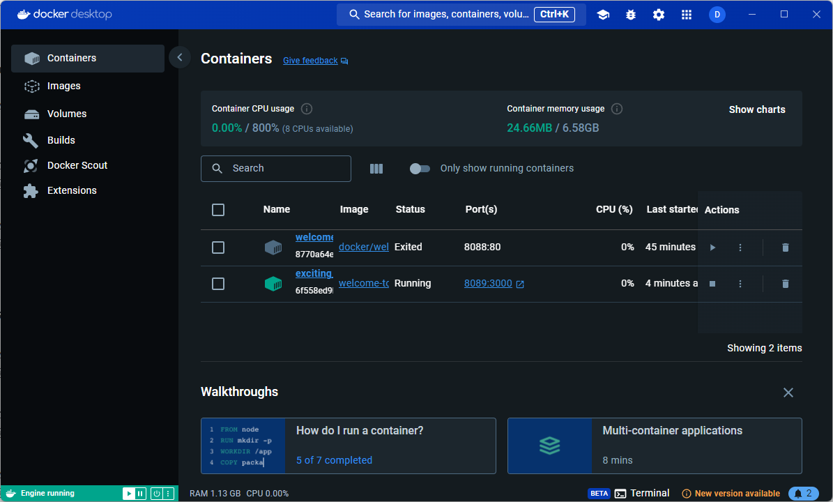Open the 8089:3000 port link
Viewport: 833px width, 502px height.
pyautogui.click(x=488, y=283)
